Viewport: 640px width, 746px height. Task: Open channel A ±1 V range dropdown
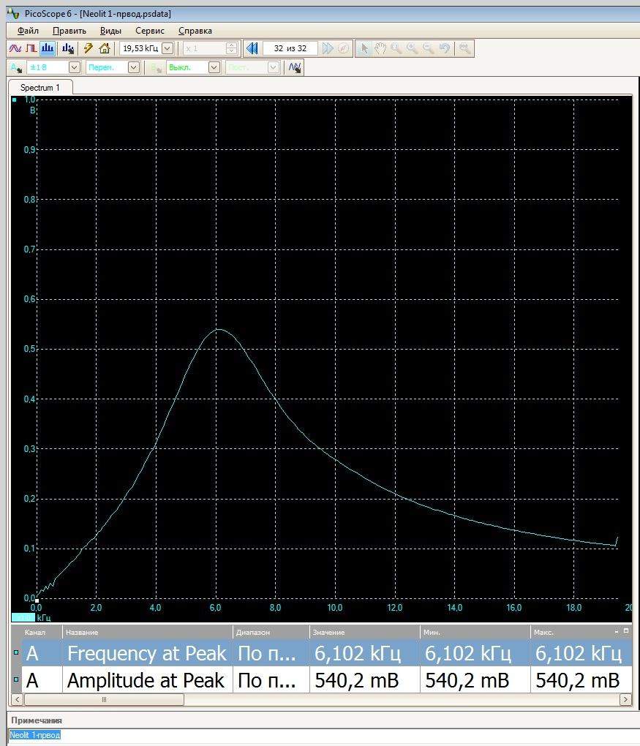(x=74, y=67)
